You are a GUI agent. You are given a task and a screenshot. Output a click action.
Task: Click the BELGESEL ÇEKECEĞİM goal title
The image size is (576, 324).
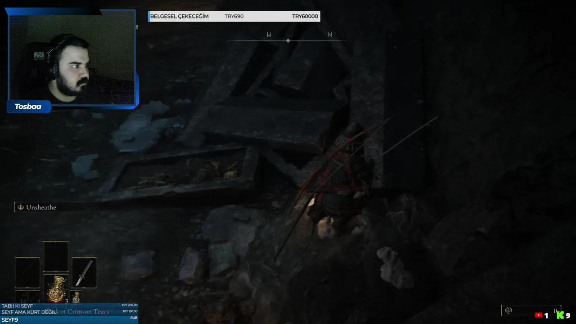(x=179, y=16)
